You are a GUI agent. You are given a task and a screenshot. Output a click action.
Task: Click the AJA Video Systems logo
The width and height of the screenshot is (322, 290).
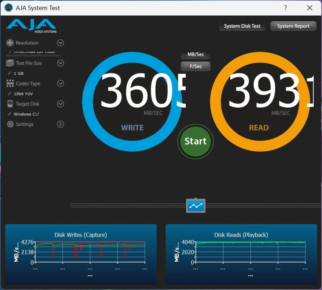[x=31, y=26]
